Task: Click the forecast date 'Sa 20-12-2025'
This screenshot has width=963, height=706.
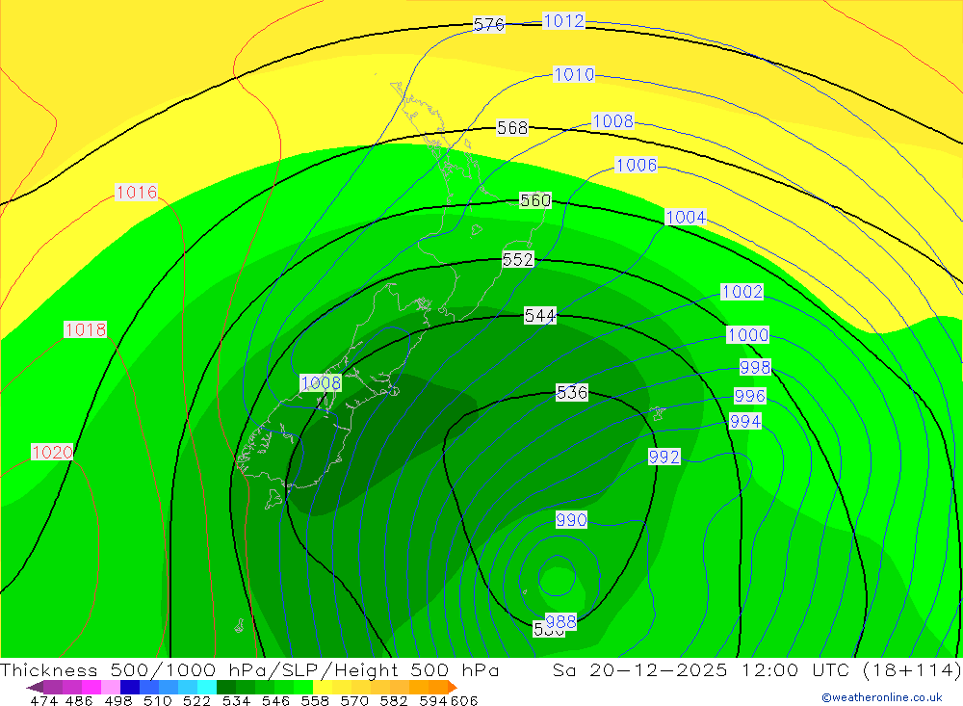Action: tap(640, 669)
